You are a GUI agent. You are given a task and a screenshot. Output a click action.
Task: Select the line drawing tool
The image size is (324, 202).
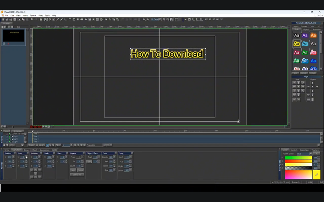click(58, 19)
